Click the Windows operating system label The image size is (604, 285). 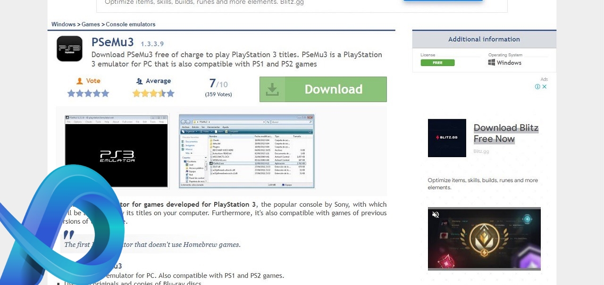click(x=509, y=63)
